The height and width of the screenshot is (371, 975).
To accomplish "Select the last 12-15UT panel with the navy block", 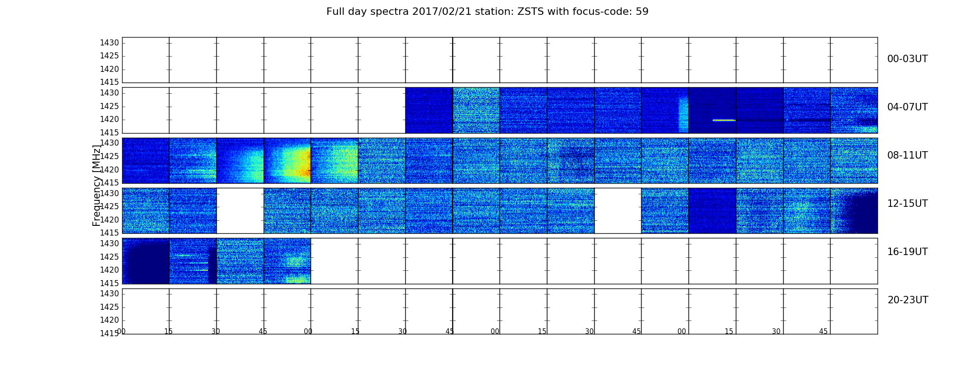I will [x=854, y=211].
